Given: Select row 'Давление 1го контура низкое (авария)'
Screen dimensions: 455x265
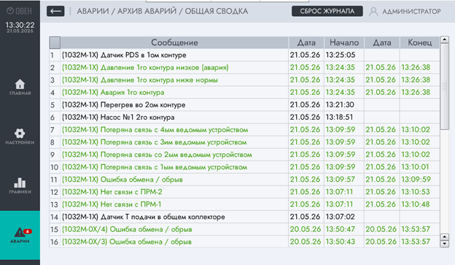Looking at the screenshot, I should [x=244, y=67].
